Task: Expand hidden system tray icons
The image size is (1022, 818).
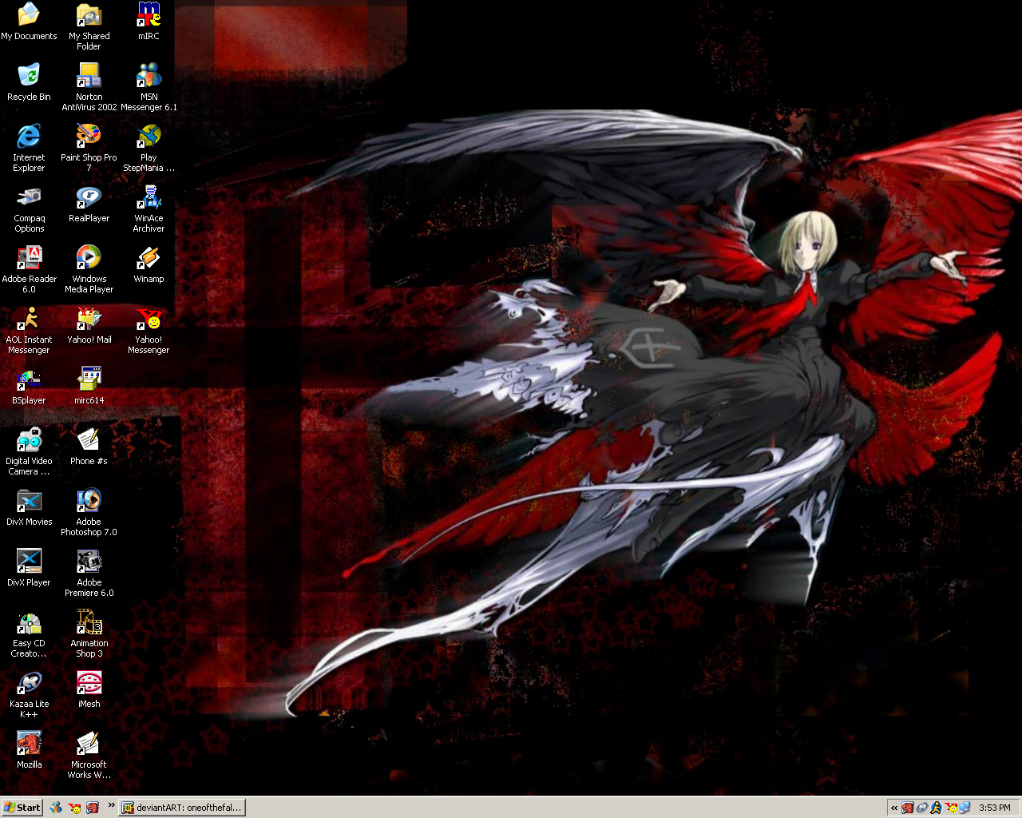Action: click(x=894, y=808)
